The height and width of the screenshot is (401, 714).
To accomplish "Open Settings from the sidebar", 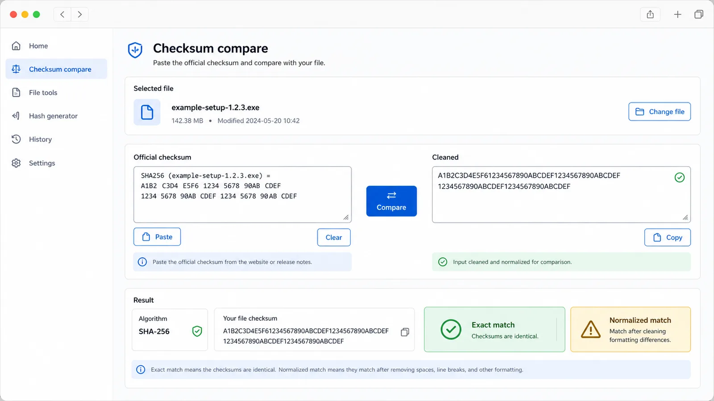I will (56, 163).
